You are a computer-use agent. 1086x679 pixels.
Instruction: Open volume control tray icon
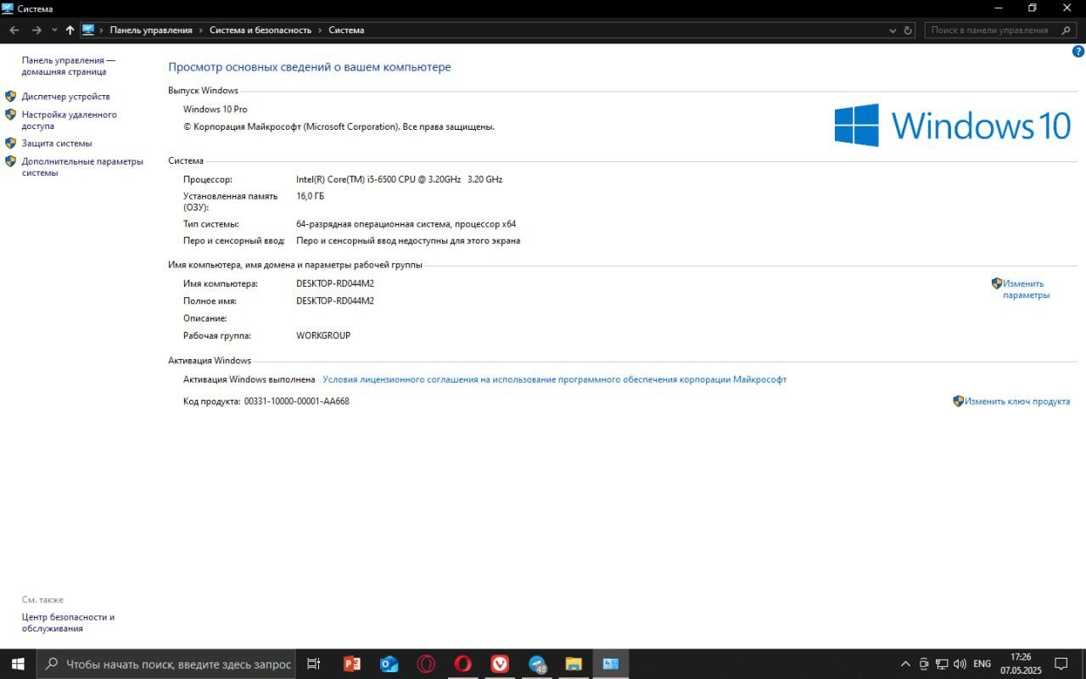[960, 664]
